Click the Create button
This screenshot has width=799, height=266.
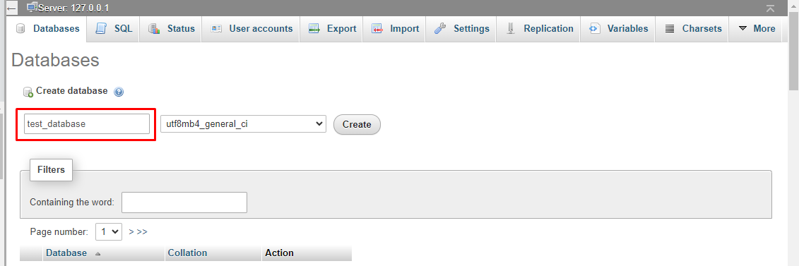click(357, 124)
